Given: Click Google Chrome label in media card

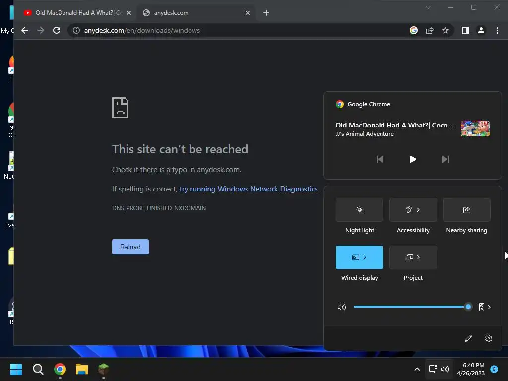Looking at the screenshot, I should (x=369, y=104).
